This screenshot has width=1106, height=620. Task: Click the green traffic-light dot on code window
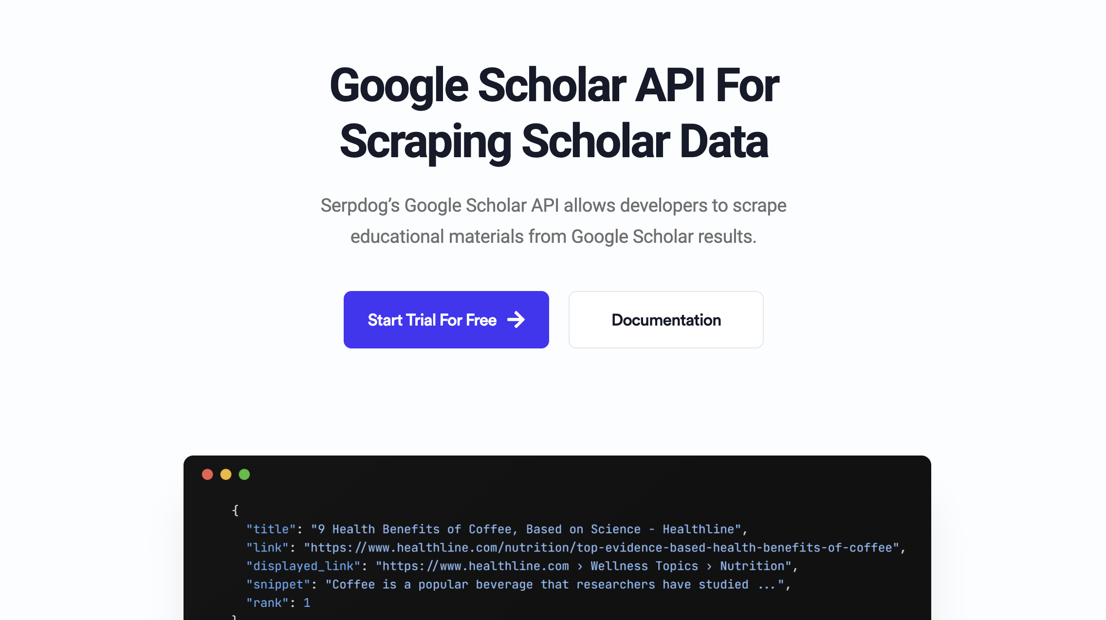[x=244, y=474]
